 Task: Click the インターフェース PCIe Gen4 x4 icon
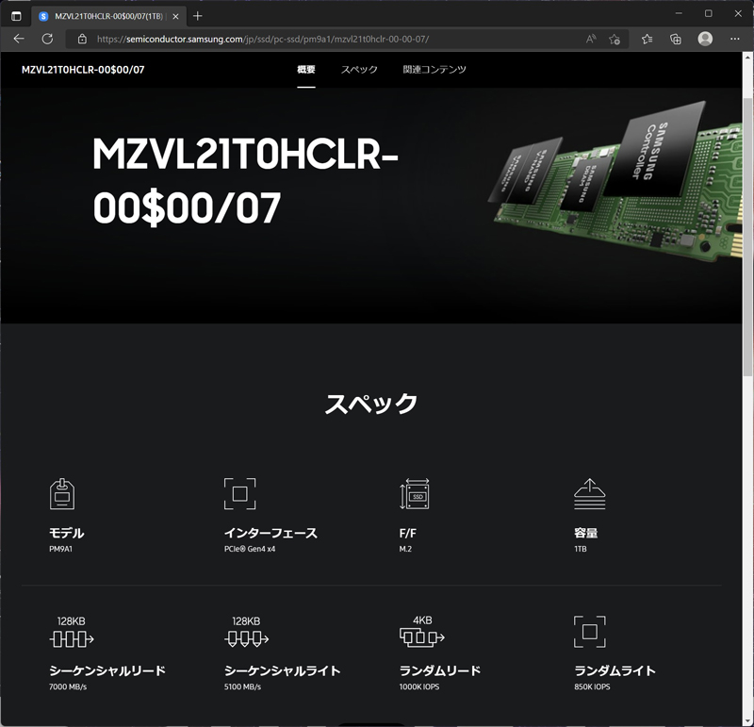239,493
